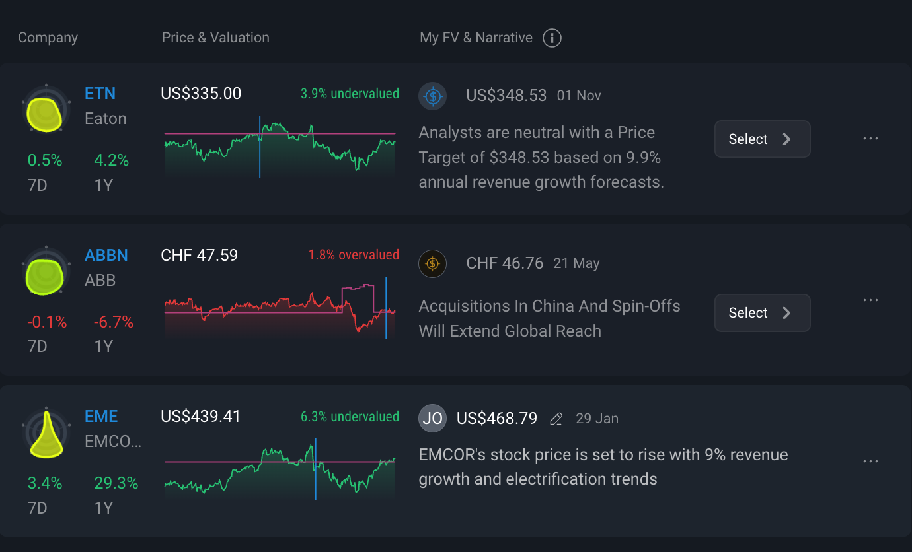Screen dimensions: 912x552
Task: Click the CHF 46.76 fair value
Action: tap(505, 263)
